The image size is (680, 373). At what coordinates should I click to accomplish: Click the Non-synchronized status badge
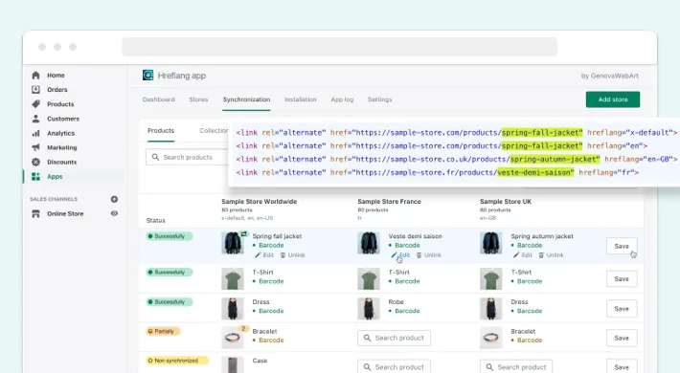click(176, 361)
